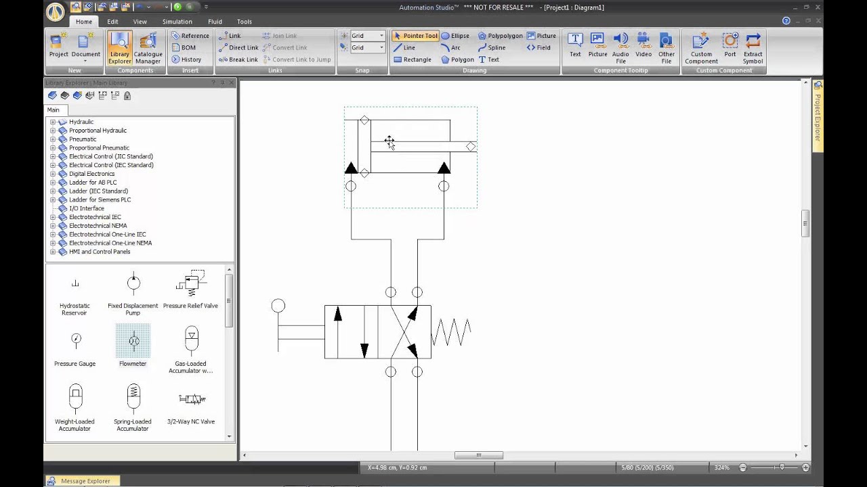Switch to the Fluid ribbon tab

point(215,22)
